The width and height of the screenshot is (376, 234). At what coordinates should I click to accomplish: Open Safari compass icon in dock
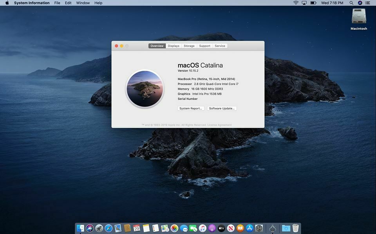[x=108, y=228]
